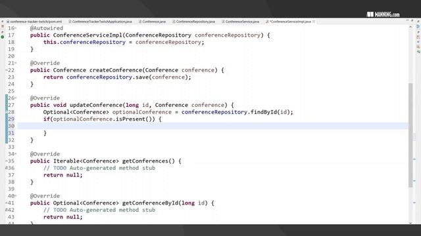Close the ConferenceServiceImpl.java editor tab
The height and width of the screenshot is (236, 421).
[314, 22]
